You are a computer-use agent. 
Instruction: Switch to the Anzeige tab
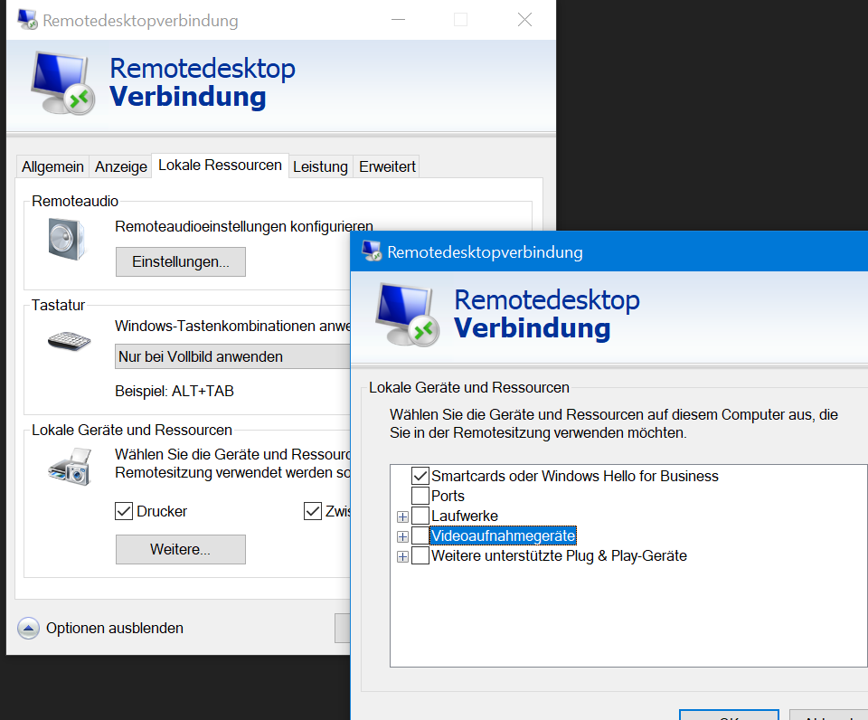(x=120, y=166)
